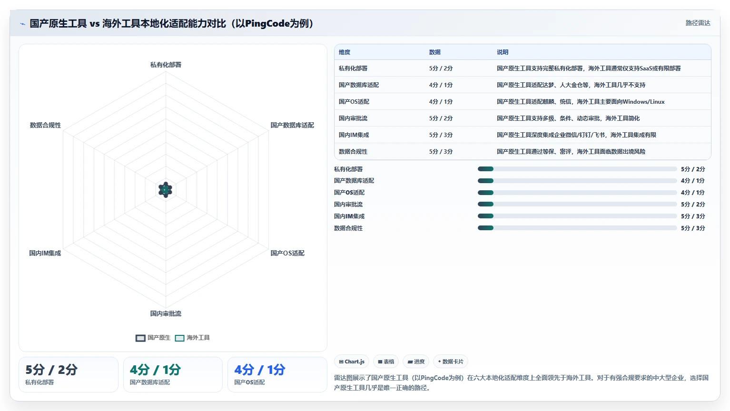Click the 国产数据库适配 radar axis label
This screenshot has height=411, width=730.
click(x=292, y=125)
